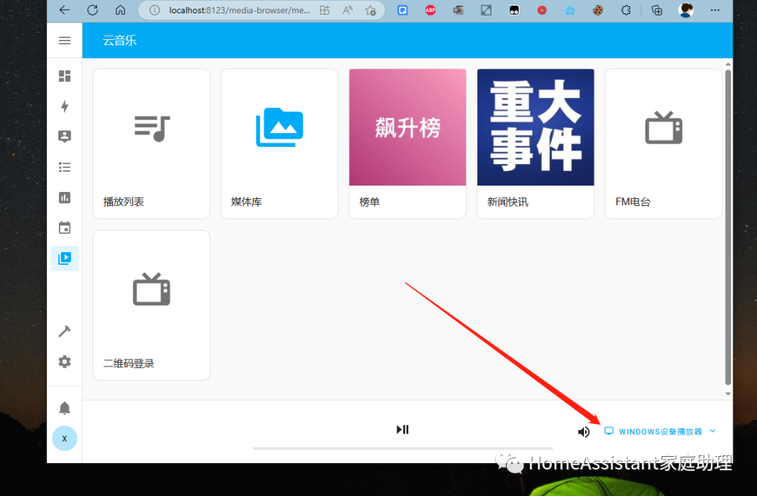Click the localhost address bar
The height and width of the screenshot is (496, 757).
(x=239, y=10)
